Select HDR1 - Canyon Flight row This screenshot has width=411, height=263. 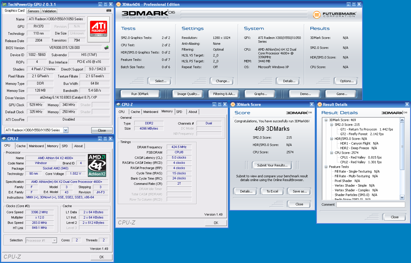click(x=359, y=143)
